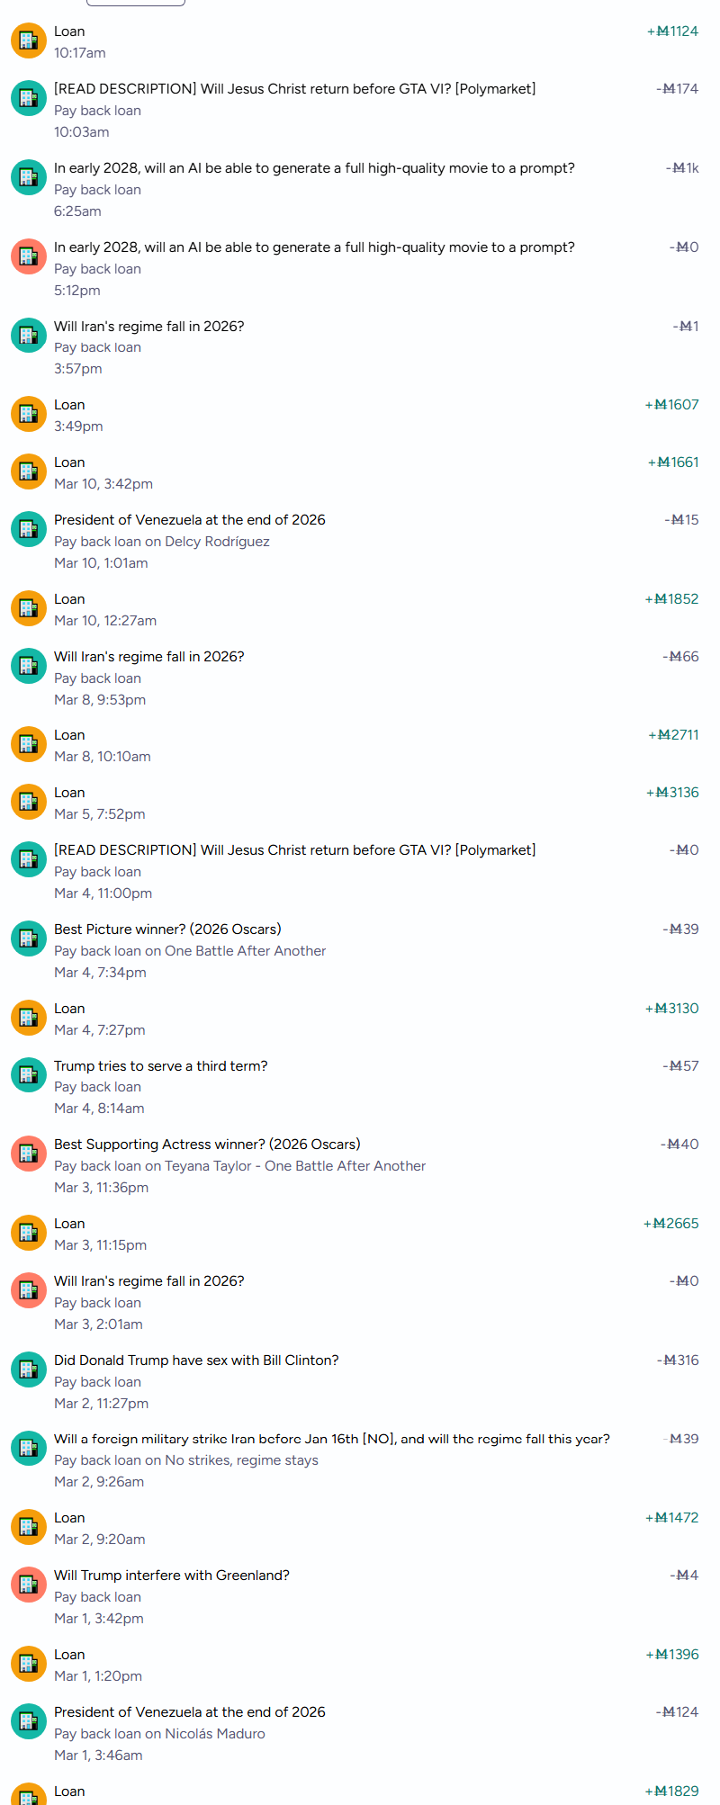Open the Best Supporting Actress winner market link

pos(207,1145)
